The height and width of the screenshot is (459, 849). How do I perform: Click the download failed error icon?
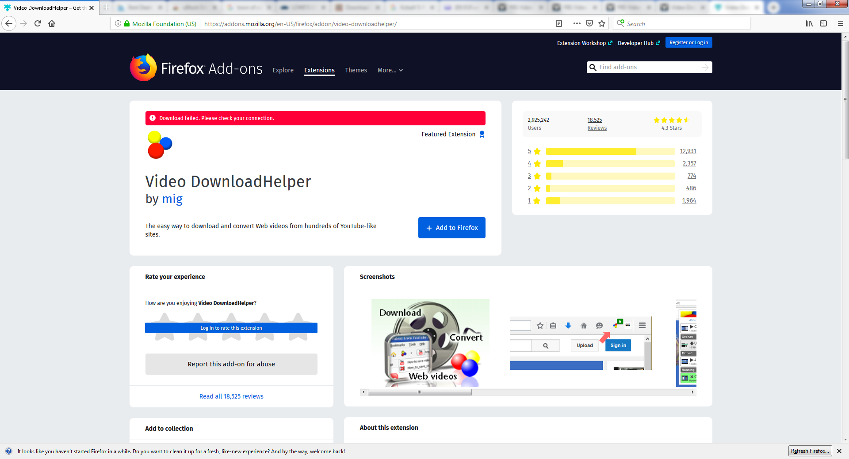pos(153,118)
